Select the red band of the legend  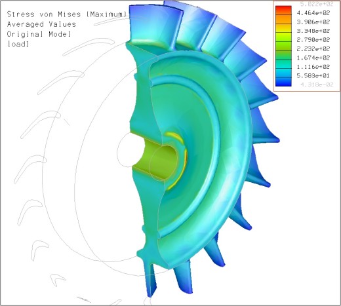pos(283,10)
